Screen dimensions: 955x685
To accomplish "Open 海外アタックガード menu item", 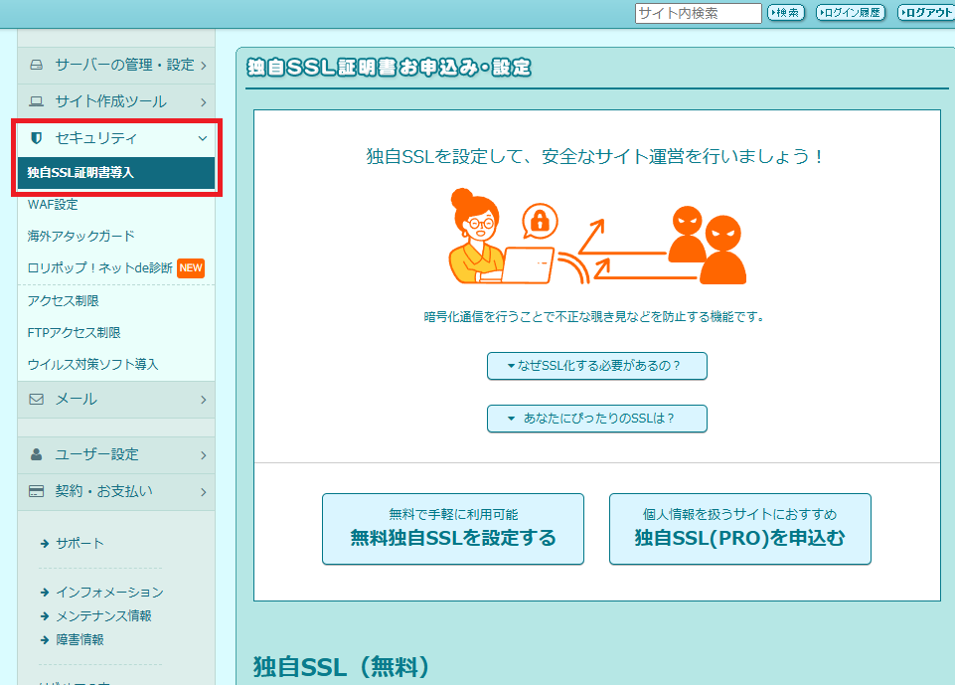I will click(81, 237).
